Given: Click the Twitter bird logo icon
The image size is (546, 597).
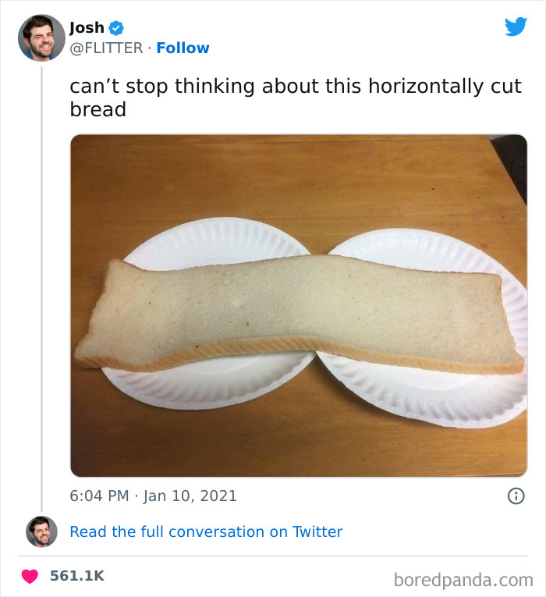Looking at the screenshot, I should click(x=516, y=27).
